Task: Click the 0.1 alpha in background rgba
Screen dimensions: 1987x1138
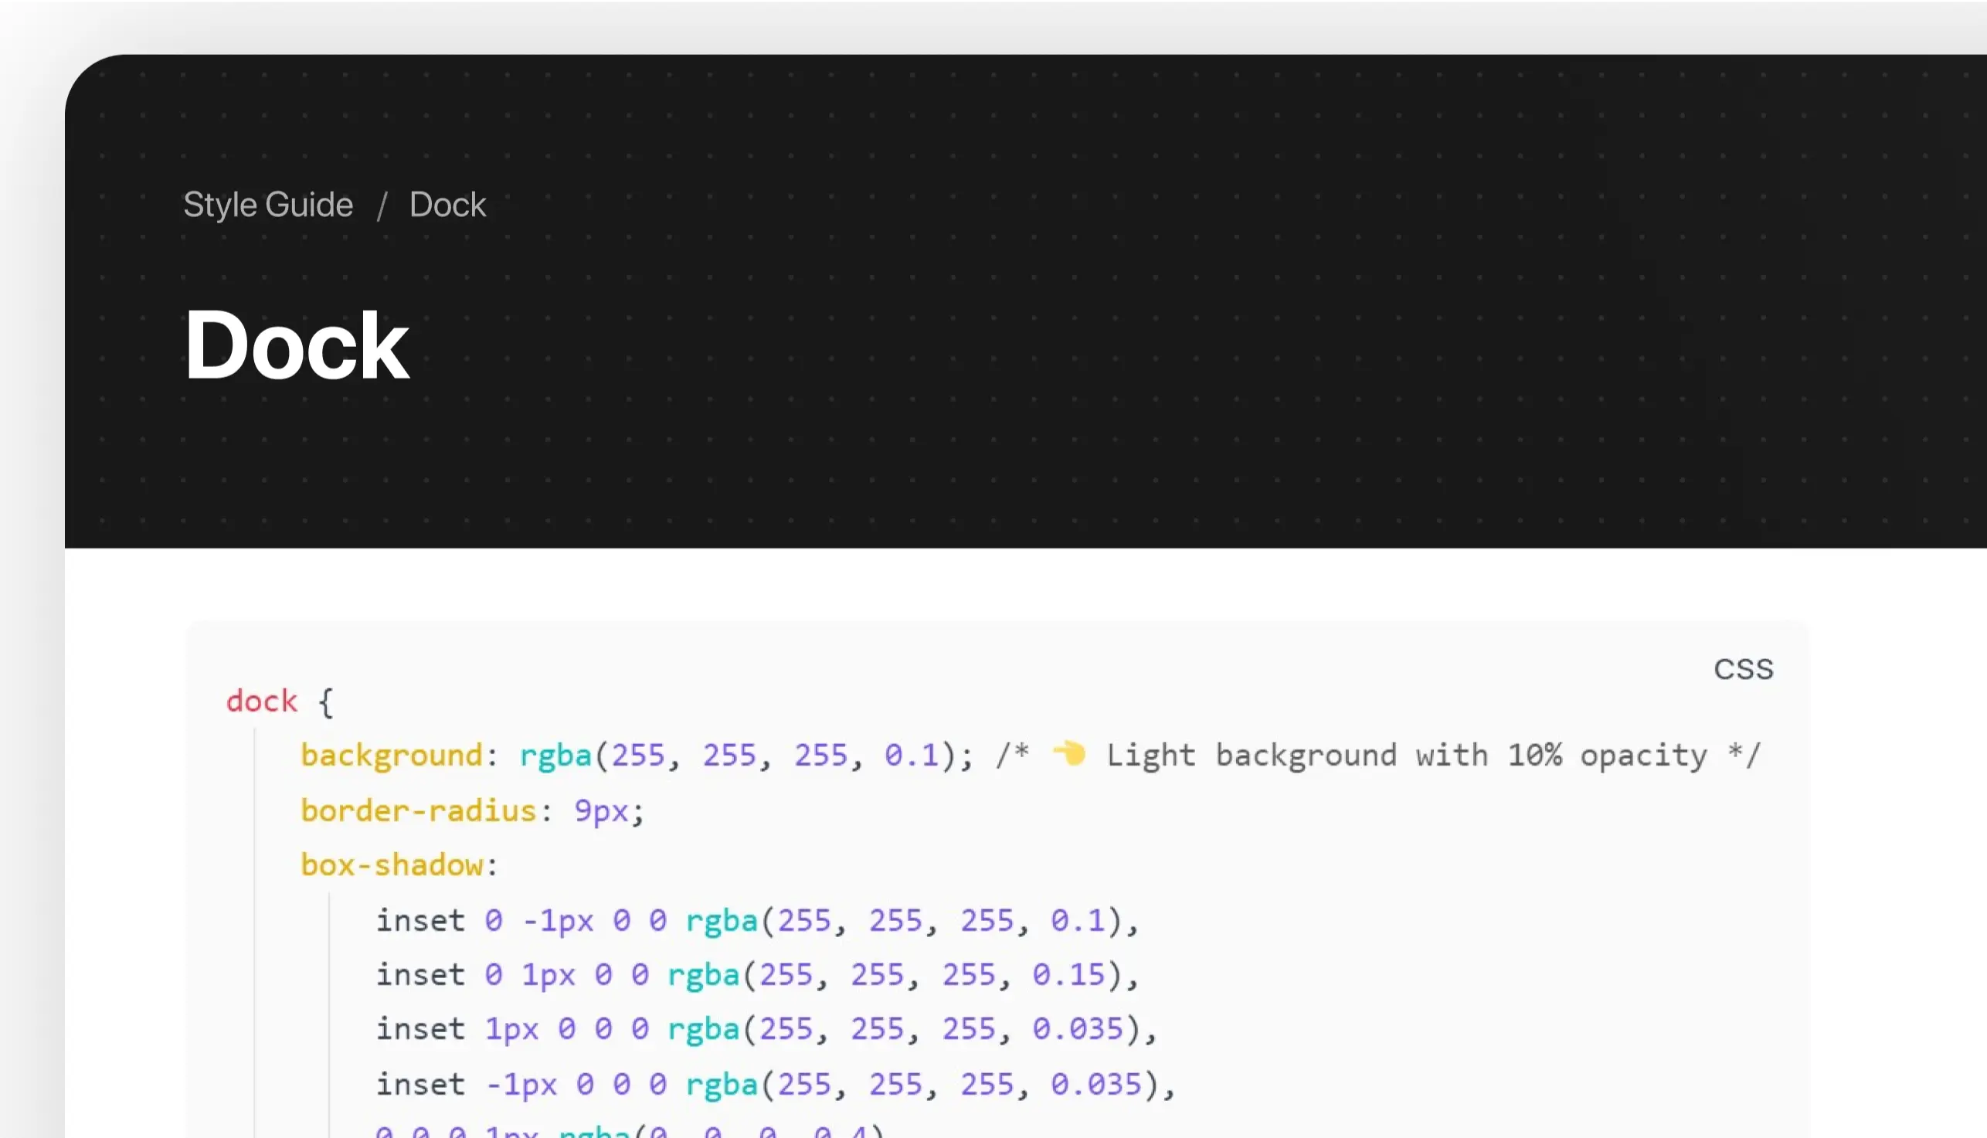Action: [911, 756]
